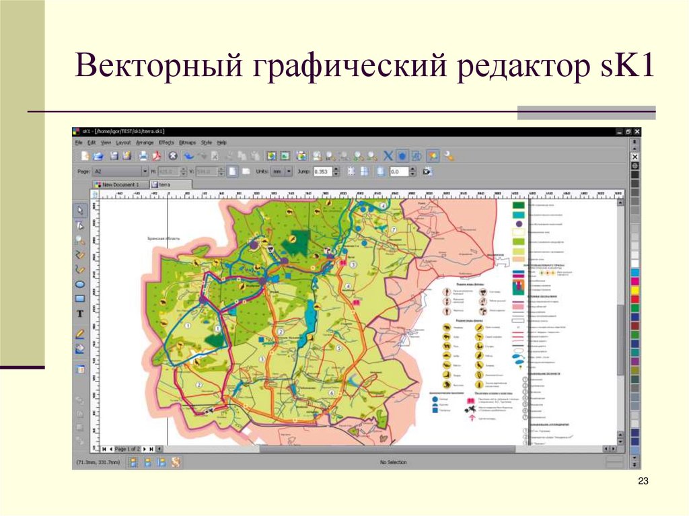Click the New Document 1 tab

point(120,184)
